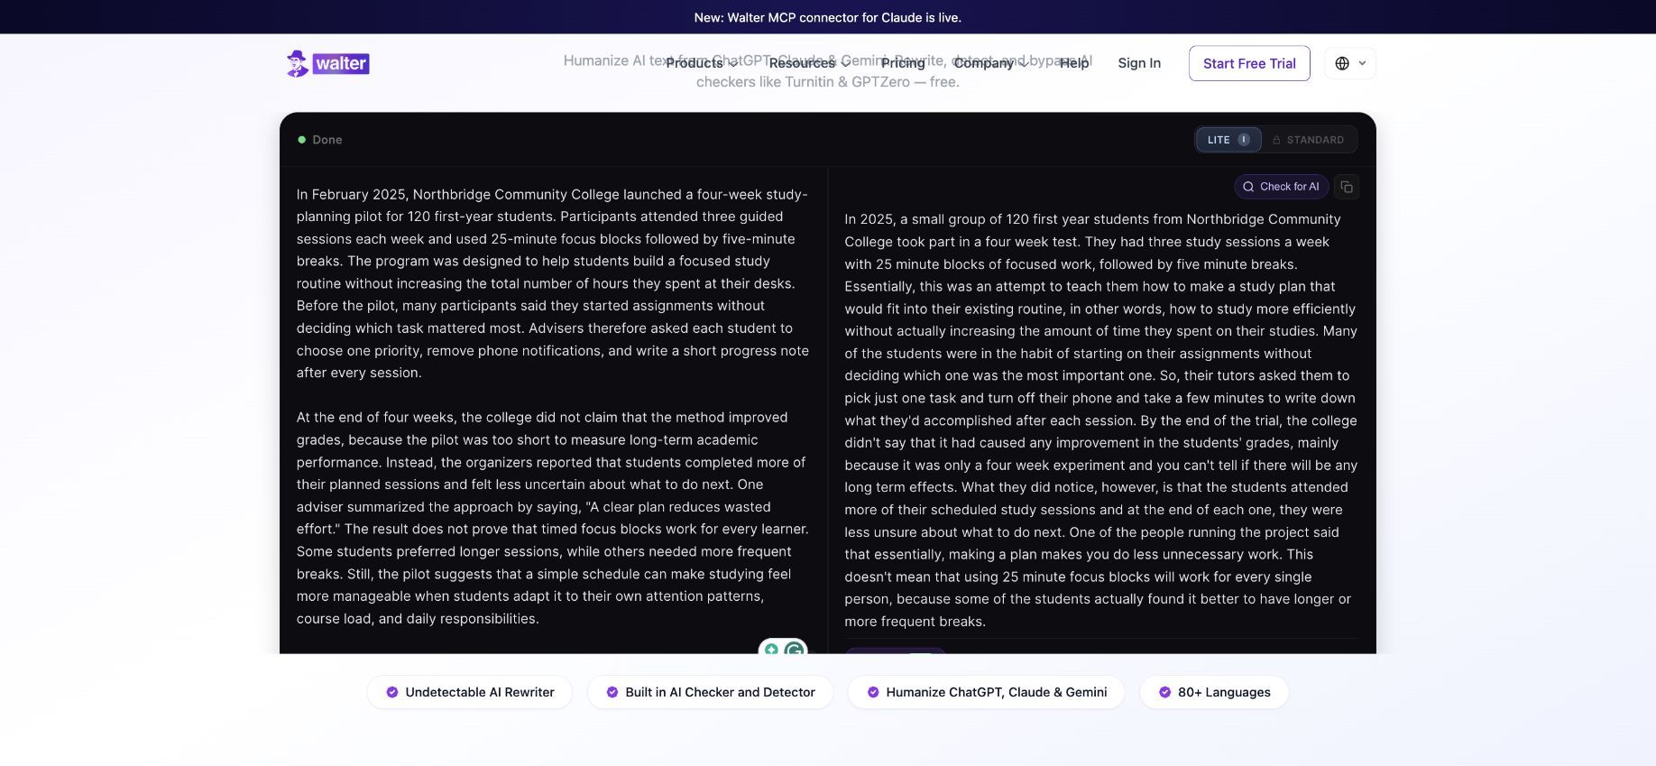
Task: Click the Grammarly G icon
Action: click(795, 650)
